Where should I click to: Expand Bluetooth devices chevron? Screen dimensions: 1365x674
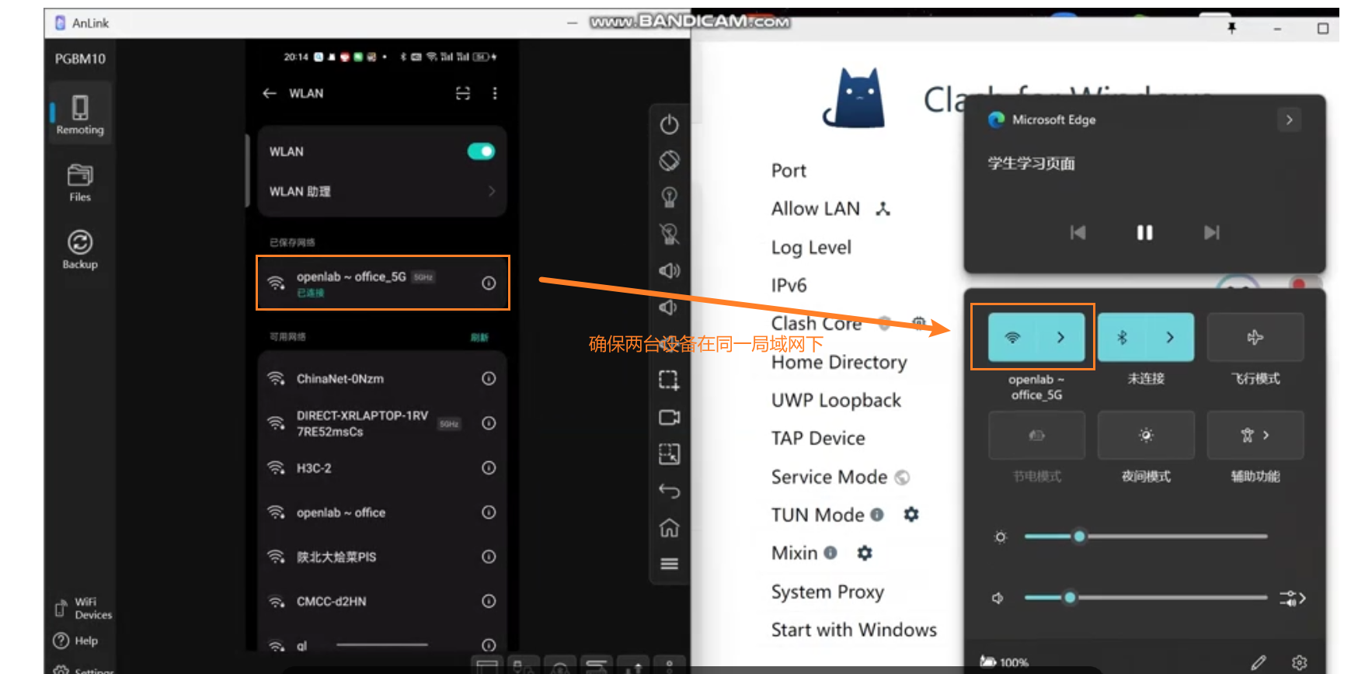1171,338
